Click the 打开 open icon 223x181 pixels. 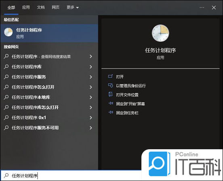(110, 76)
